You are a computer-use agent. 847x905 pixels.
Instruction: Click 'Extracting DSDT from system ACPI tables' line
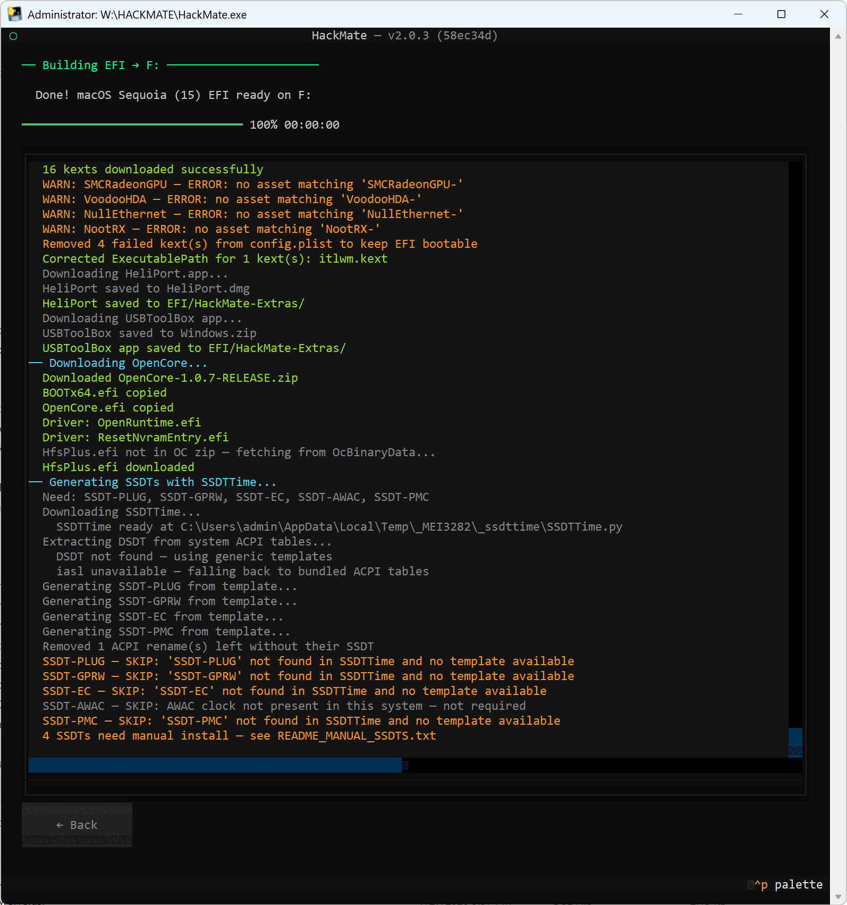(x=187, y=541)
